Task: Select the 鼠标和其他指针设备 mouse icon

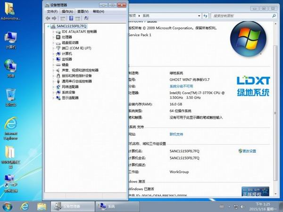Action: [x=58, y=76]
